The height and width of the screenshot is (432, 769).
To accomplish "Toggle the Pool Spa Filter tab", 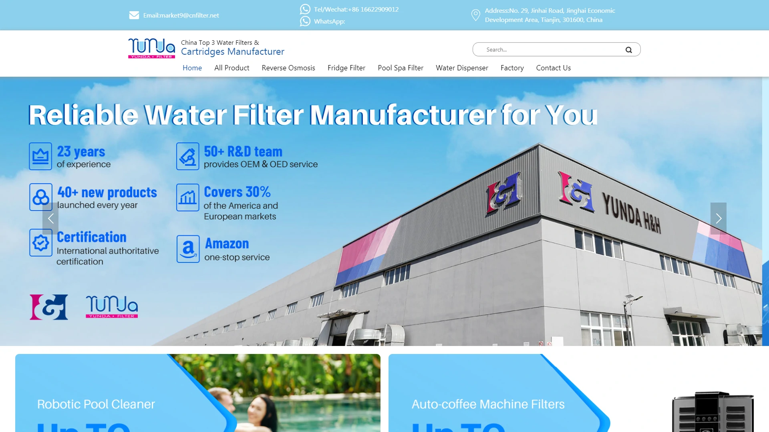I will click(400, 68).
